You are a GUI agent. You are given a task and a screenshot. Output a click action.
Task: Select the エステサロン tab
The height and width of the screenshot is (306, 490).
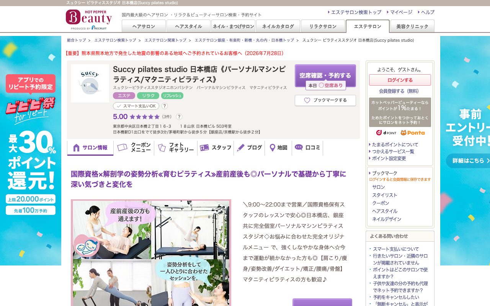tap(367, 26)
